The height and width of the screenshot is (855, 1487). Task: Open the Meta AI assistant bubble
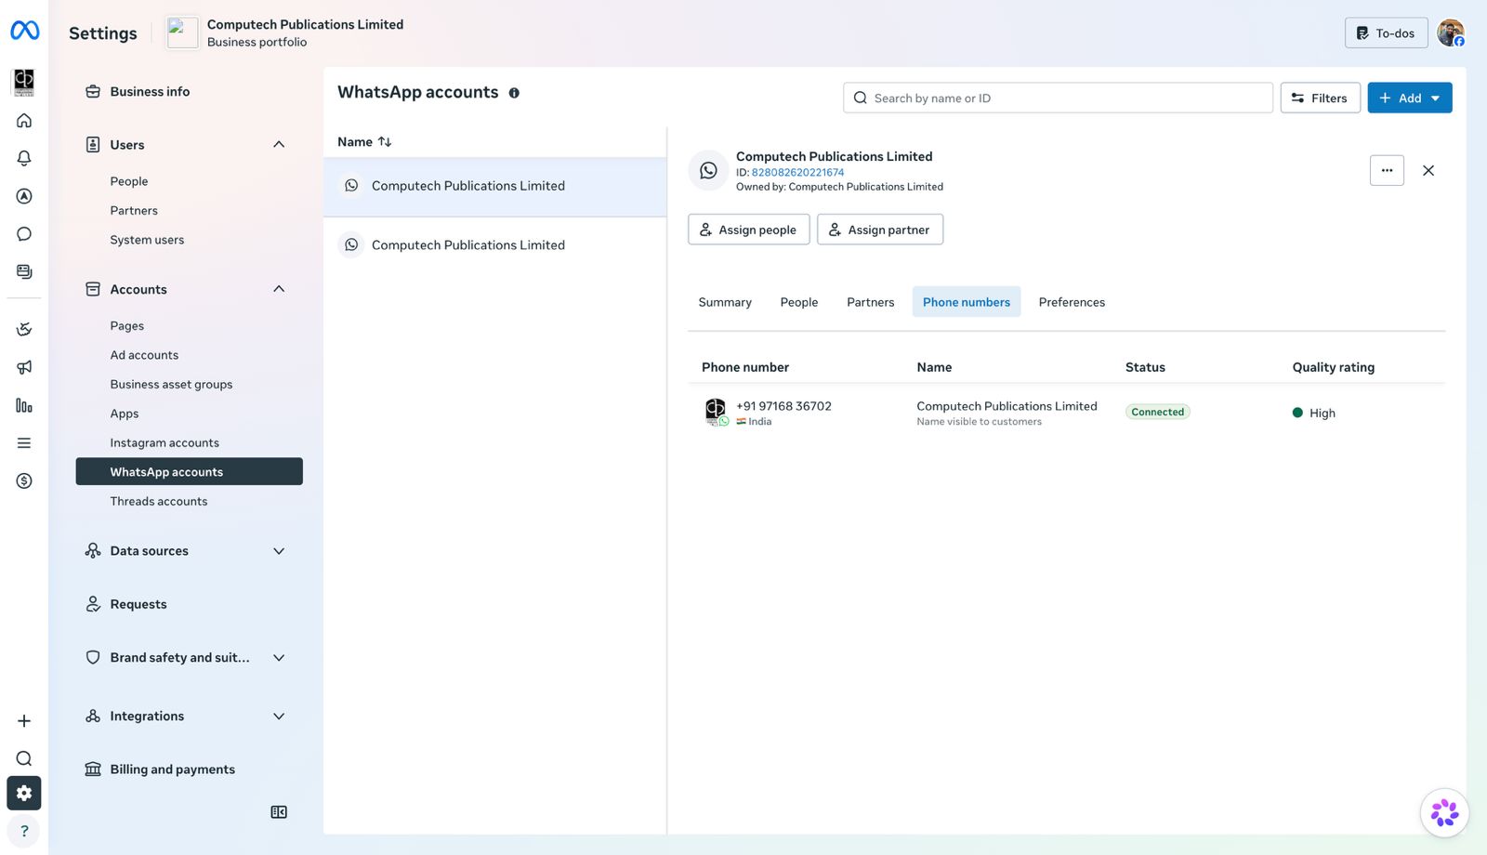[1444, 812]
